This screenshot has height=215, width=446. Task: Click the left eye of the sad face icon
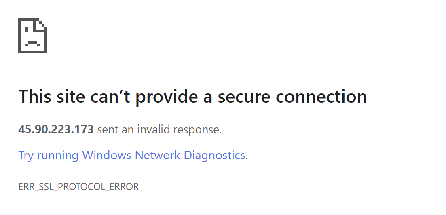[x=27, y=29]
